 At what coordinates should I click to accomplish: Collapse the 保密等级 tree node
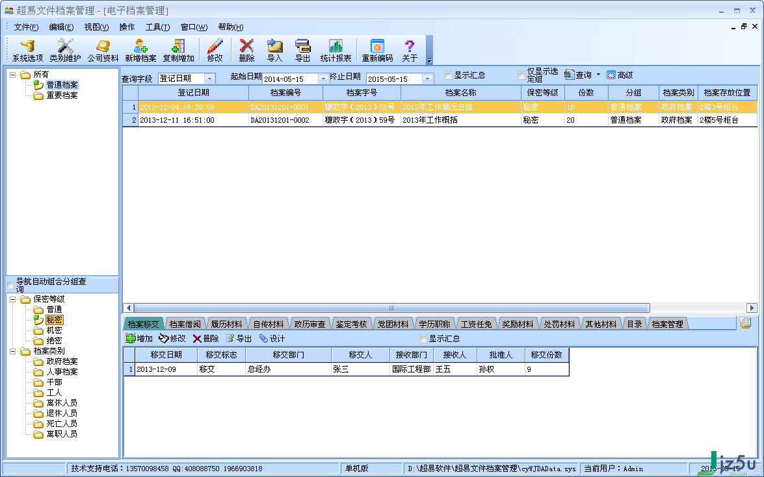click(12, 300)
